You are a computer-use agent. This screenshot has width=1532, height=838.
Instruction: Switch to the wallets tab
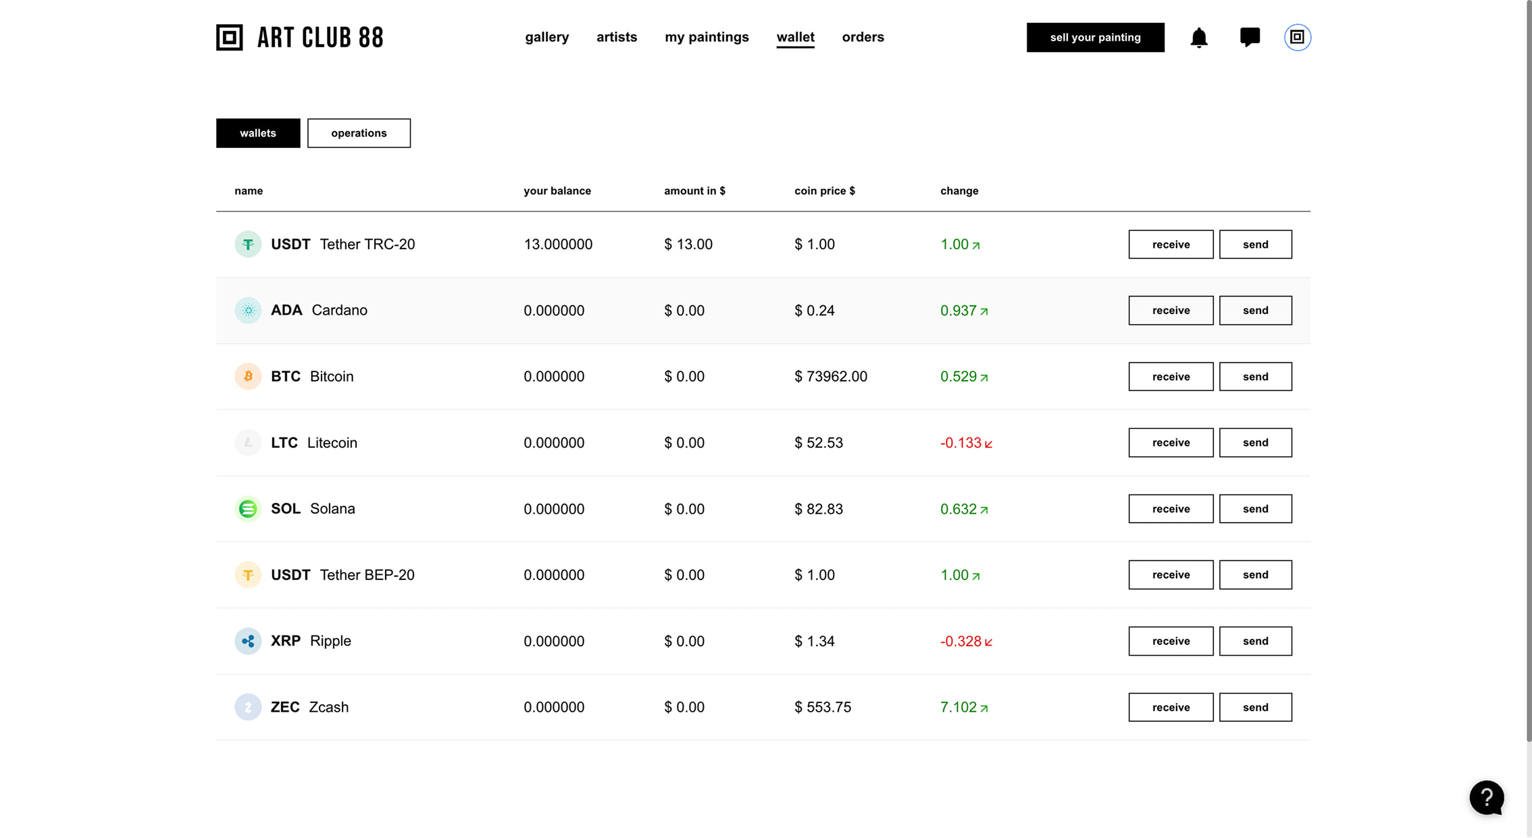click(x=258, y=133)
